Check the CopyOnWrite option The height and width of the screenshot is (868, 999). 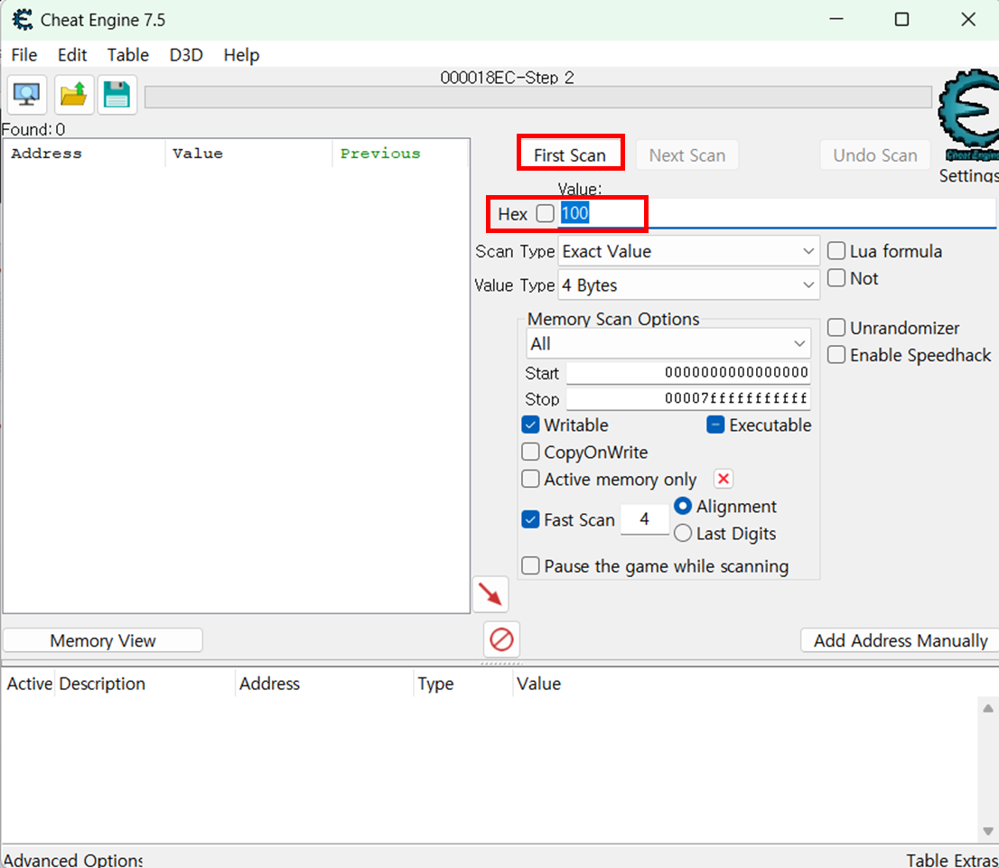[x=530, y=452]
